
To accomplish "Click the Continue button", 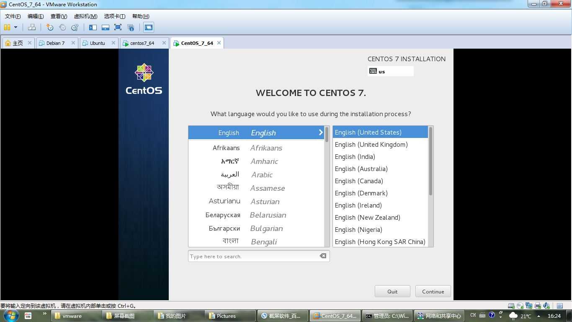I will pos(433,291).
